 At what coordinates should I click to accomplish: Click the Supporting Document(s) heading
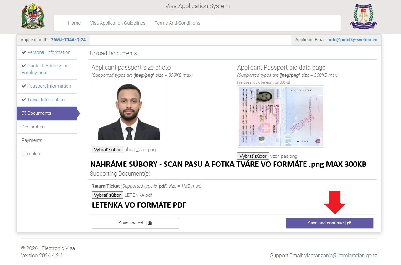tap(120, 174)
